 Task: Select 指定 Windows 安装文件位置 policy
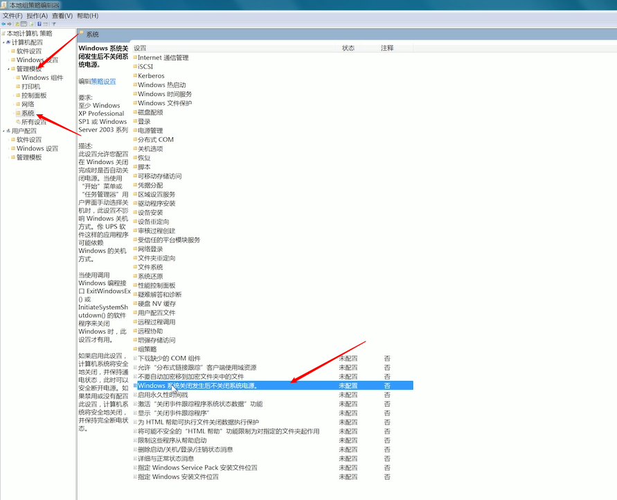coord(178,476)
